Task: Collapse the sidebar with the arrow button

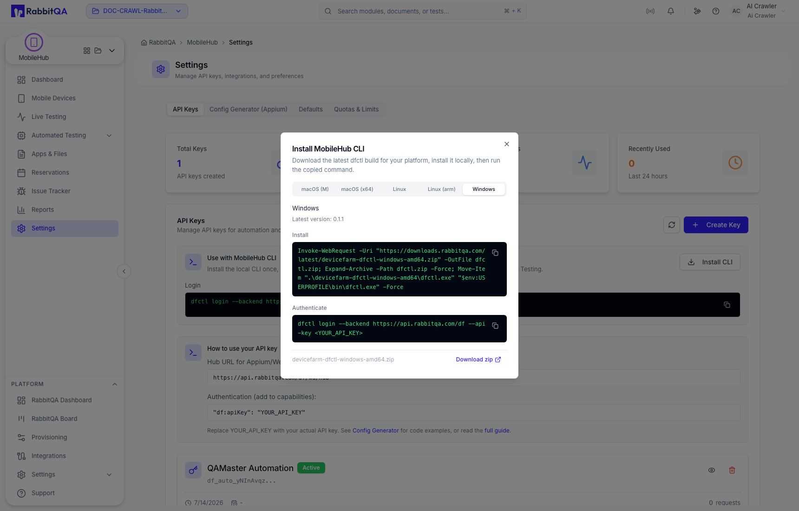Action: tap(124, 271)
